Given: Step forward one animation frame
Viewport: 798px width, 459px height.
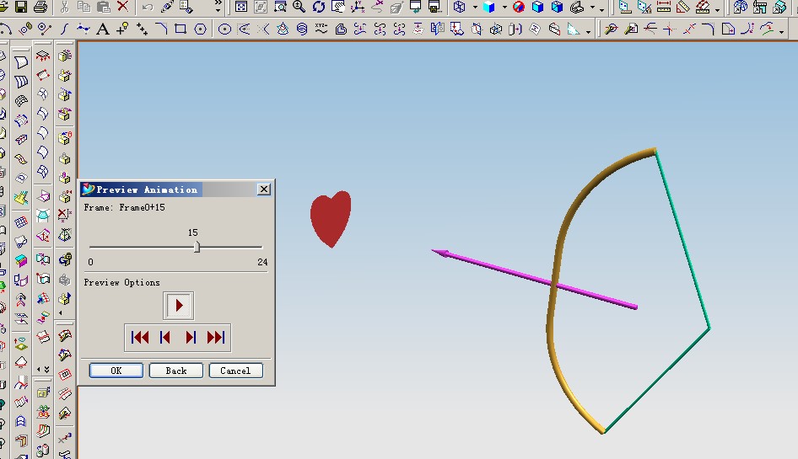Looking at the screenshot, I should (191, 338).
